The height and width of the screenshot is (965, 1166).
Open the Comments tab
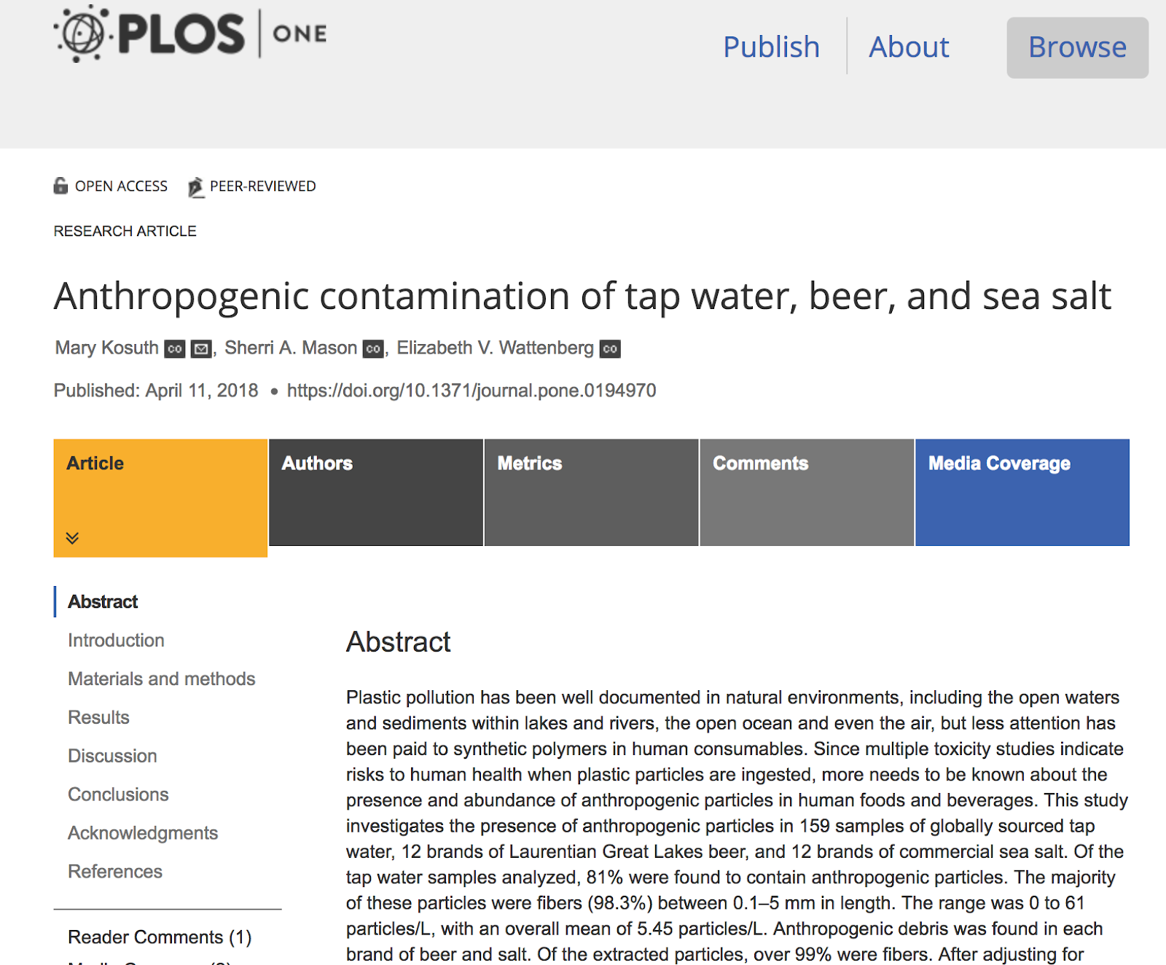[x=806, y=492]
